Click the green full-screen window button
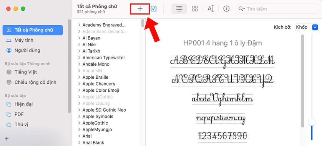This screenshot has height=146, width=322. point(23,9)
